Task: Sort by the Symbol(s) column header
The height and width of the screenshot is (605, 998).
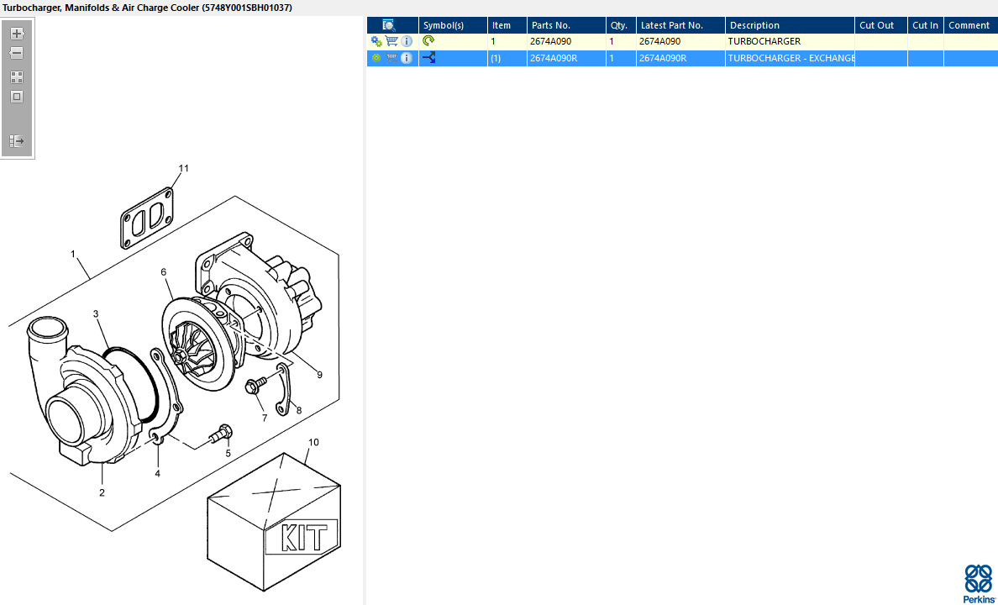Action: tap(453, 25)
